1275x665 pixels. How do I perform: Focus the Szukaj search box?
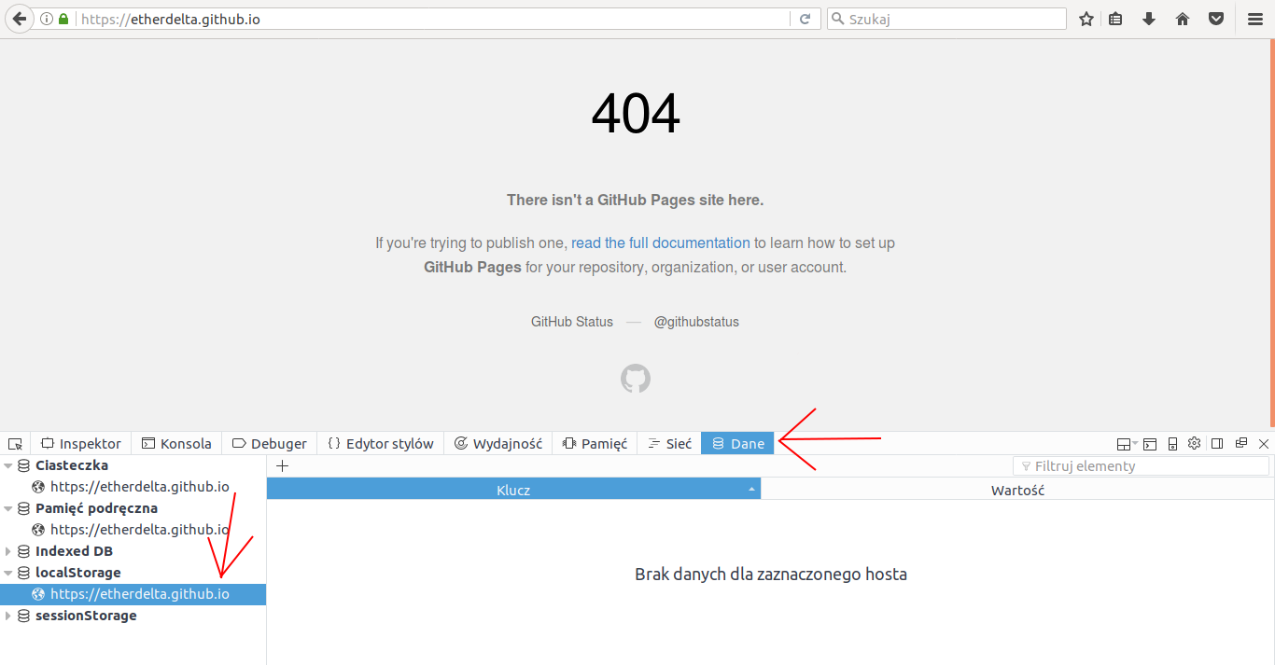(x=946, y=19)
